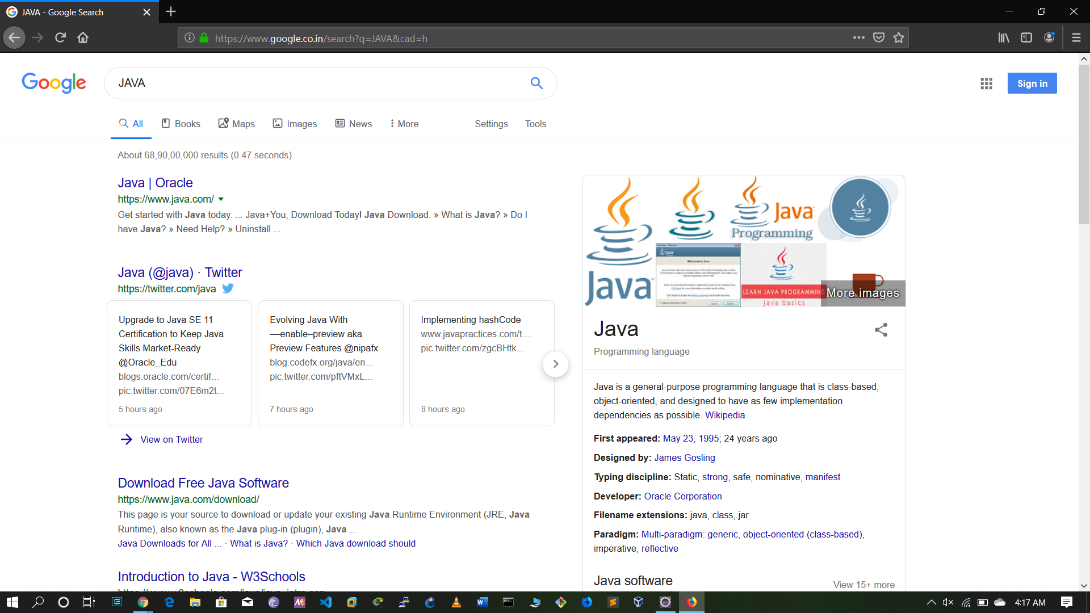Click View 15+ more Java software
Viewport: 1090px width, 613px height.
[863, 585]
